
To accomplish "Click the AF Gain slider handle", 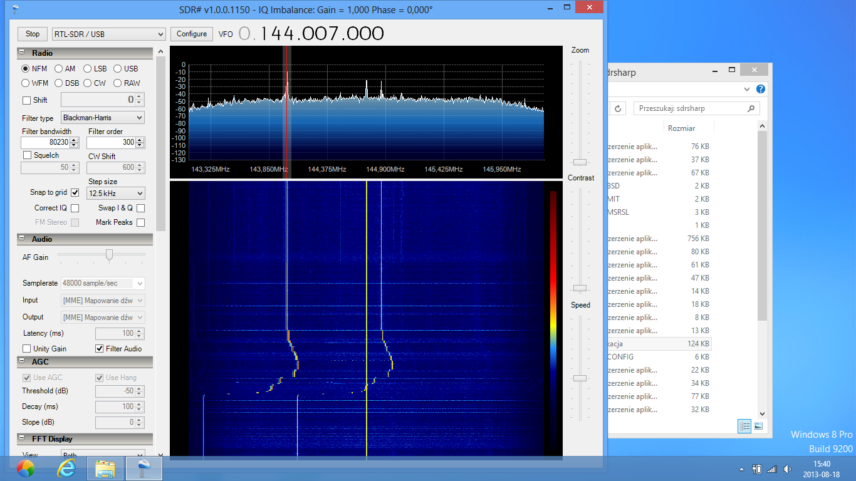I will [109, 254].
